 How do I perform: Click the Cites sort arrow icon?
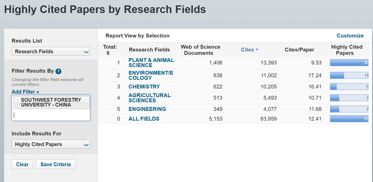click(257, 50)
